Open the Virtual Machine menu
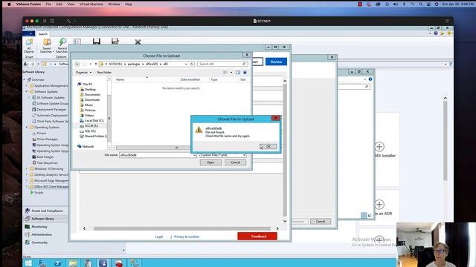Screen dimensions: 476x267 pos(91,4)
